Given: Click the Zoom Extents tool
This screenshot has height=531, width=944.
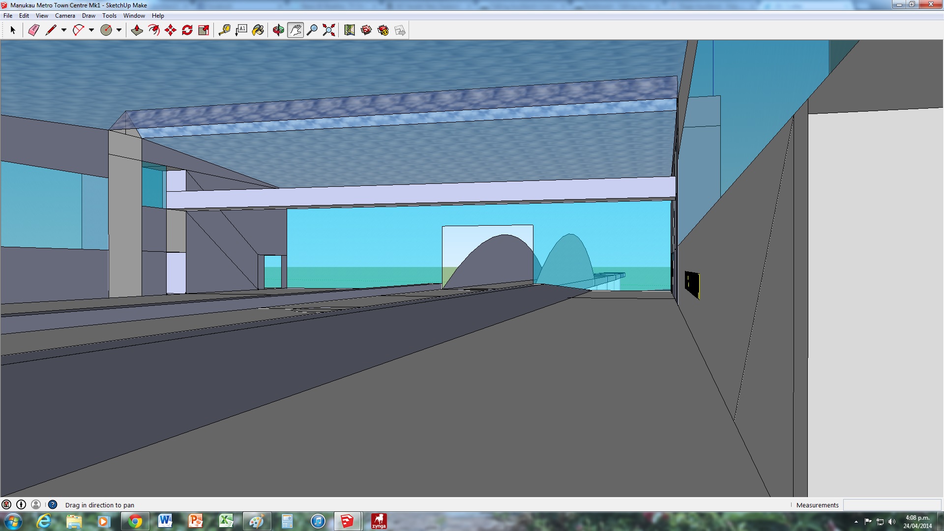Looking at the screenshot, I should pyautogui.click(x=329, y=30).
